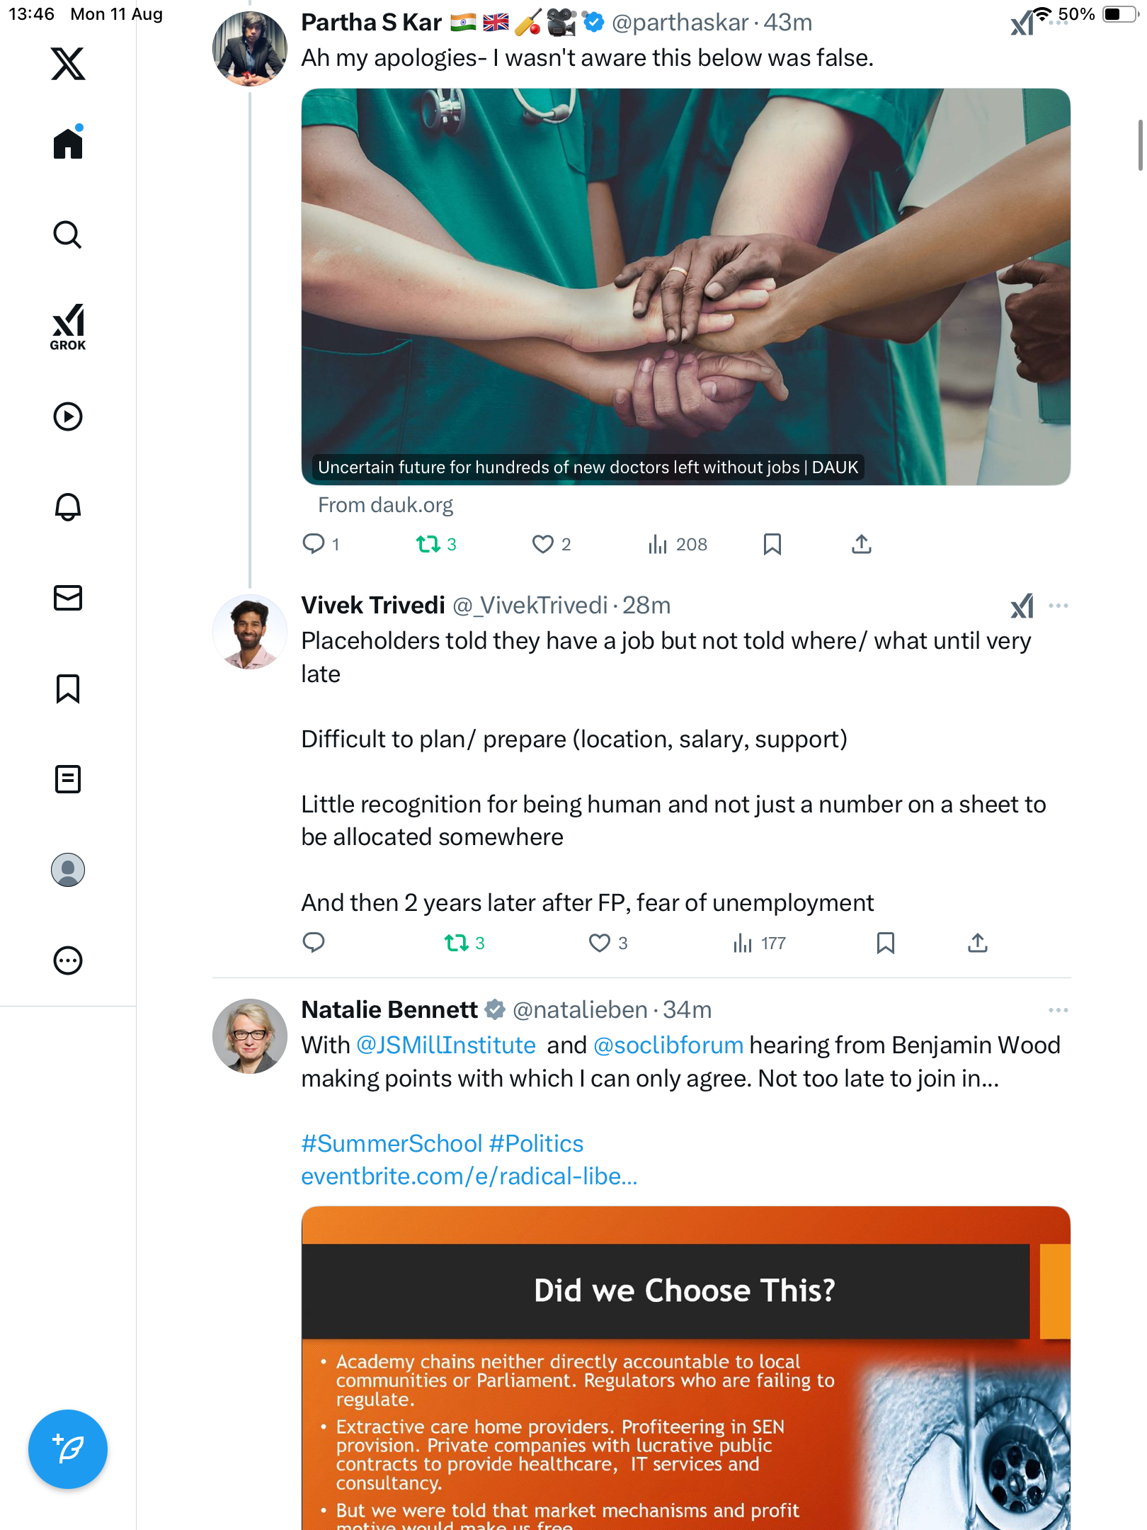Expand the sidebar More circle menu
1147x1530 pixels.
(68, 960)
